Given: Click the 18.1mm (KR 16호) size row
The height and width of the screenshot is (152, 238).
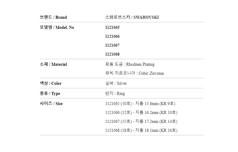Looking at the screenshot, I should pos(141,130).
